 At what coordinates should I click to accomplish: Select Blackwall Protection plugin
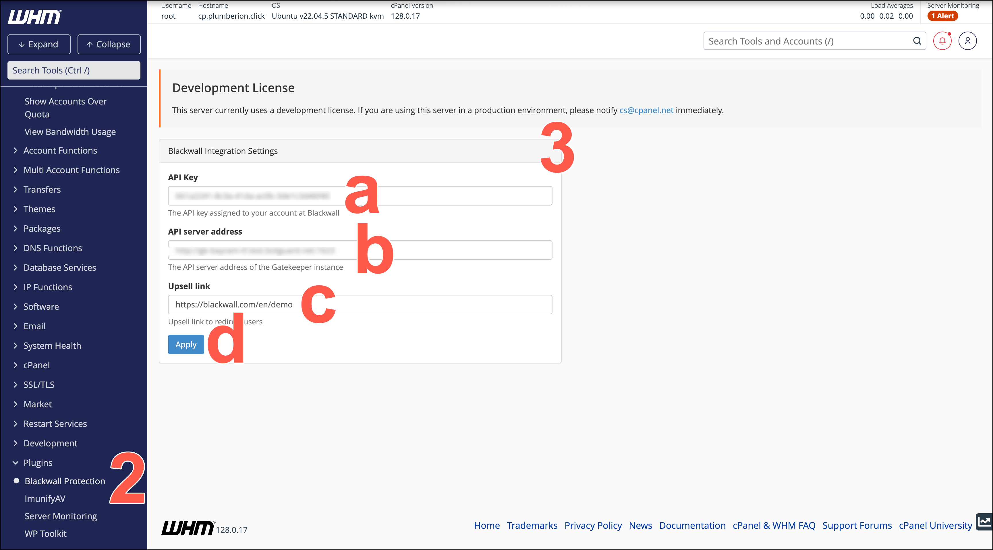click(x=65, y=481)
